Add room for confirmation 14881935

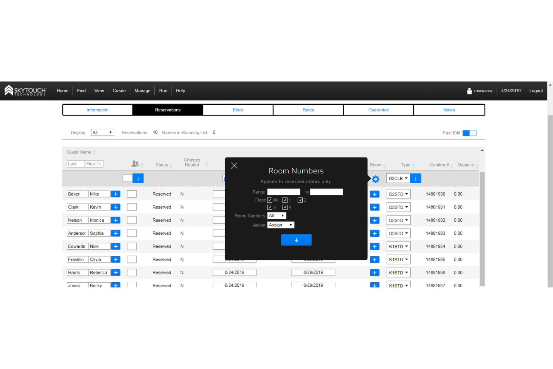point(375,259)
